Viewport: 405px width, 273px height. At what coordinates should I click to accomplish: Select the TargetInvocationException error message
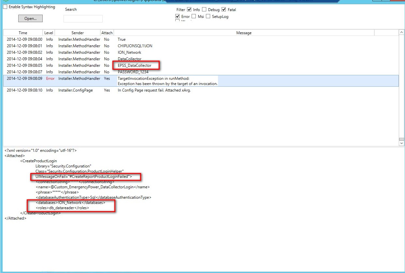(x=167, y=81)
